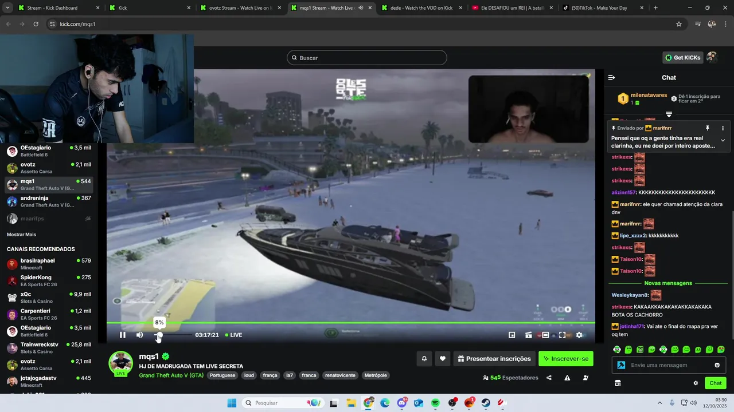This screenshot has height=412, width=734.
Task: Switch to dede VOD on Kick tab
Action: tap(421, 8)
